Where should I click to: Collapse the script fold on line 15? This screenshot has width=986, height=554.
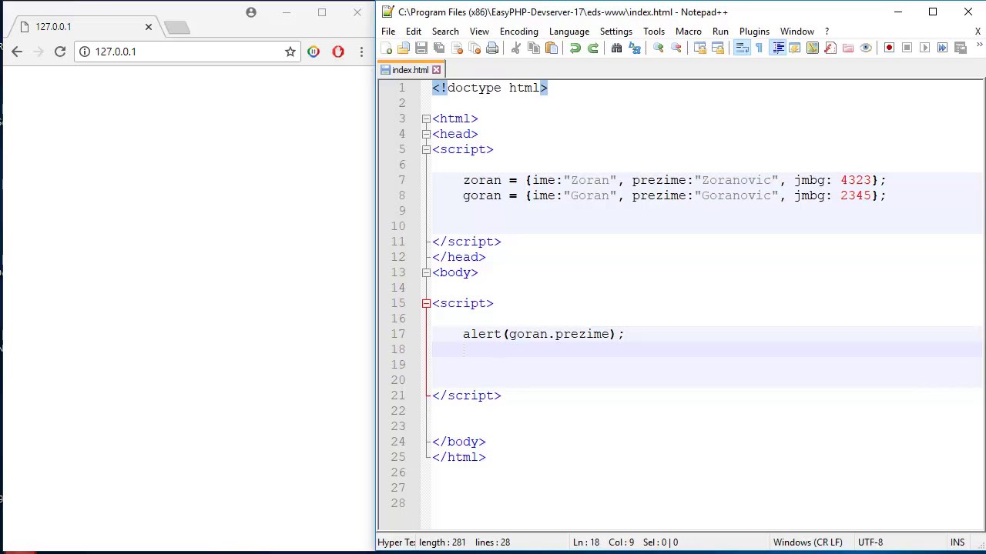click(426, 303)
